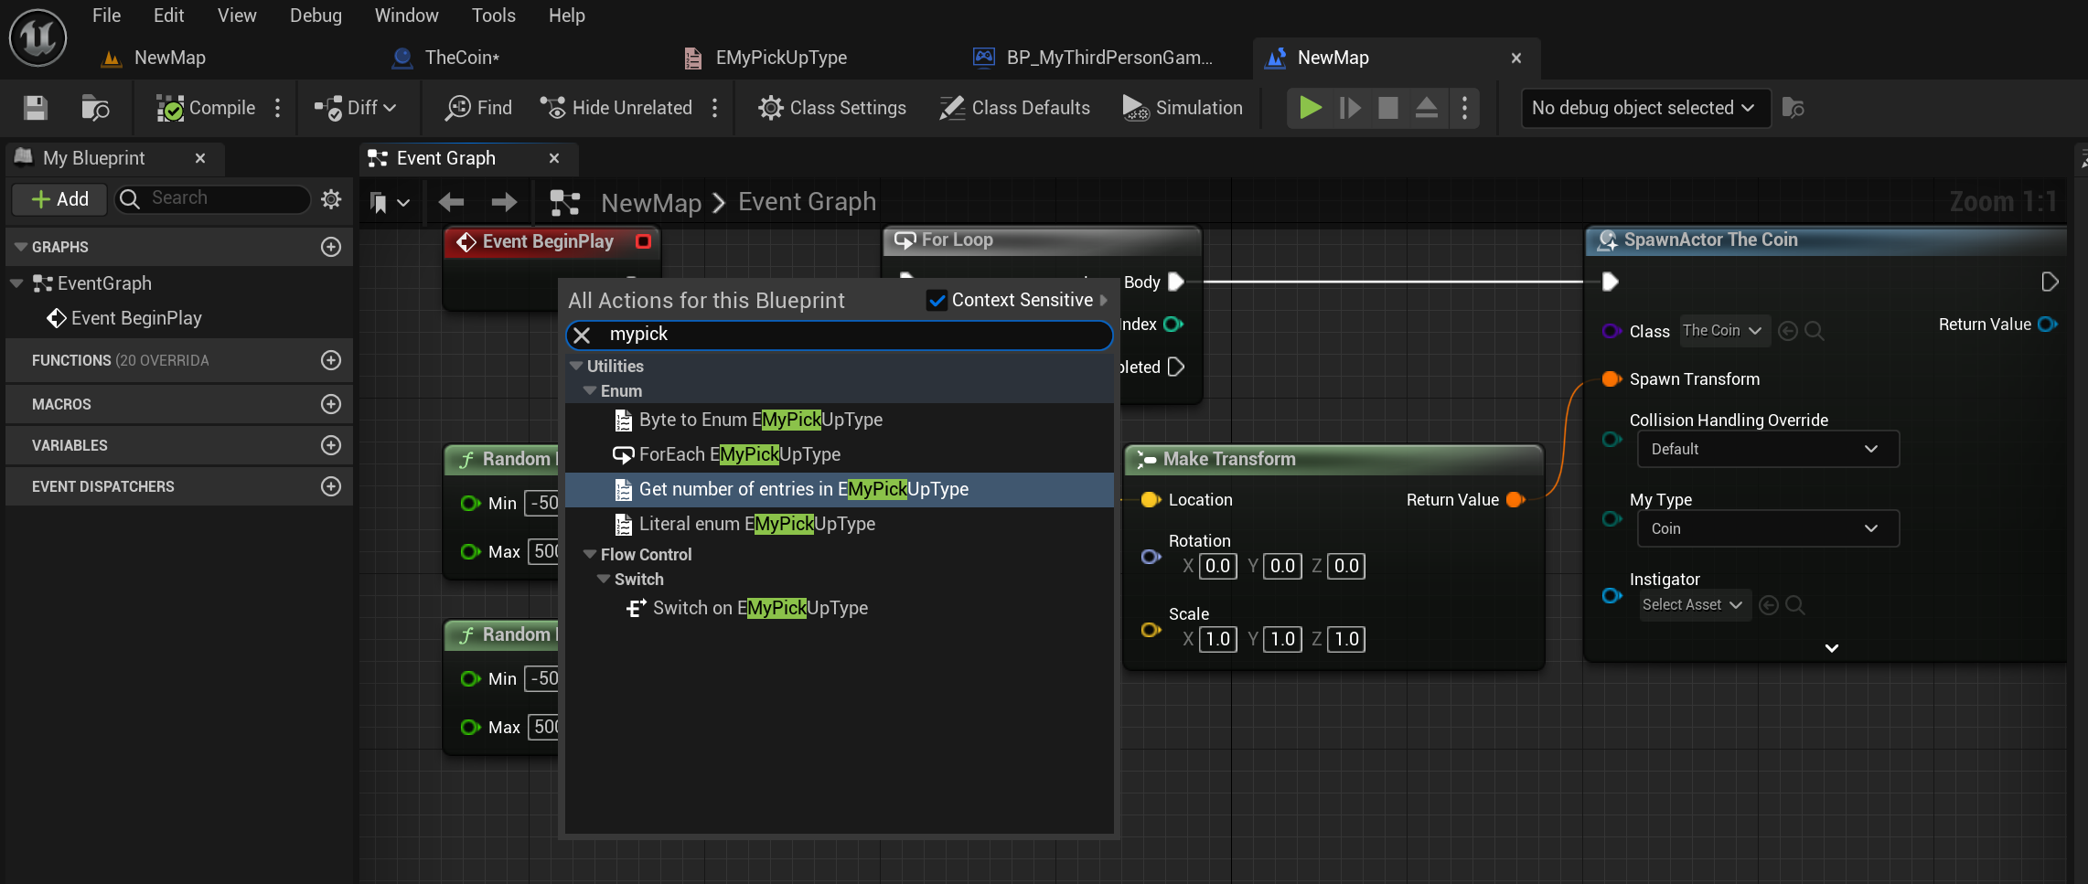2088x884 pixels.
Task: Toggle Hide Unrelated nodes
Action: click(616, 108)
